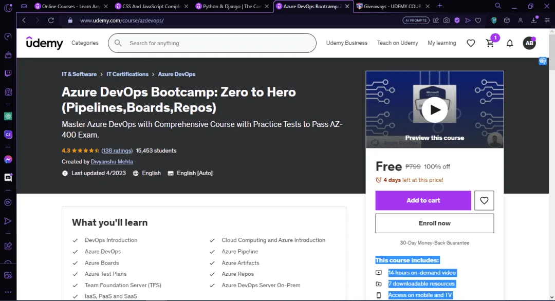Open the picture icon in the sidebar
This screenshot has height=301, width=555.
tap(8, 275)
